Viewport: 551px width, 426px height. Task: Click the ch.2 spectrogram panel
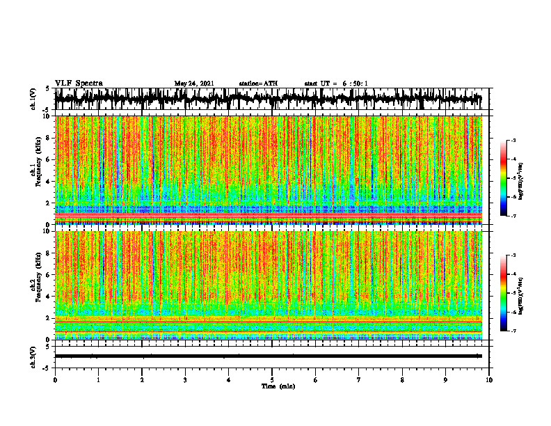pyautogui.click(x=269, y=285)
